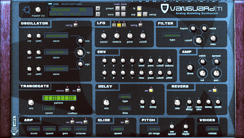Image resolution: width=244 pixels, height=138 pixels.
Task: Click the trancegate mix knob
Action: tap(31, 103)
